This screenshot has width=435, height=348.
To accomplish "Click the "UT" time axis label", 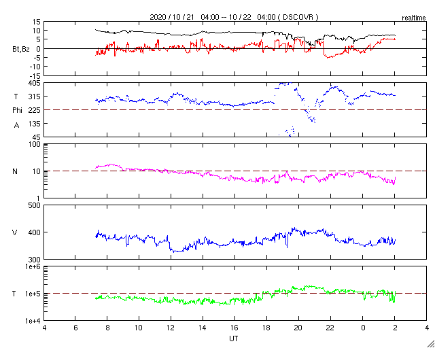I will point(234,338).
